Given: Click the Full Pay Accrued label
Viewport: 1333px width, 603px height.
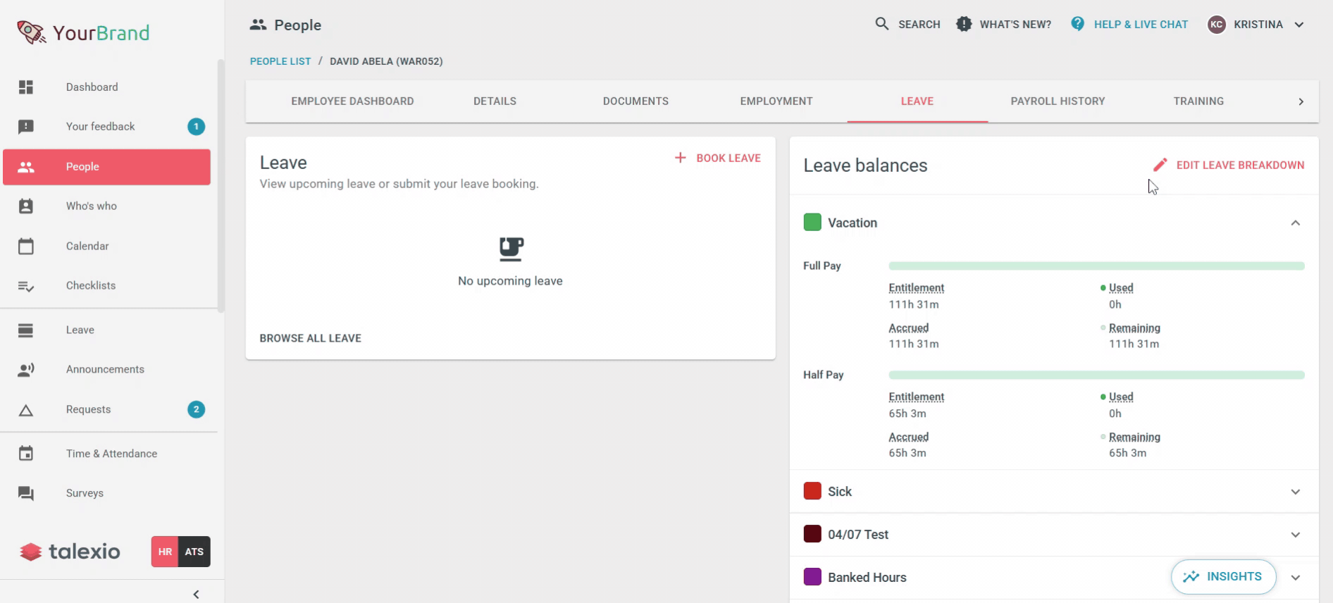Looking at the screenshot, I should pyautogui.click(x=909, y=328).
